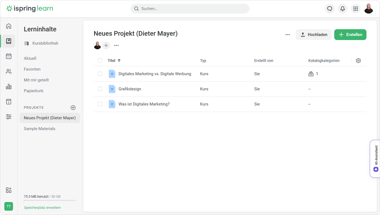This screenshot has width=380, height=215.
Task: Open the reports bar chart icon
Action: (9, 87)
